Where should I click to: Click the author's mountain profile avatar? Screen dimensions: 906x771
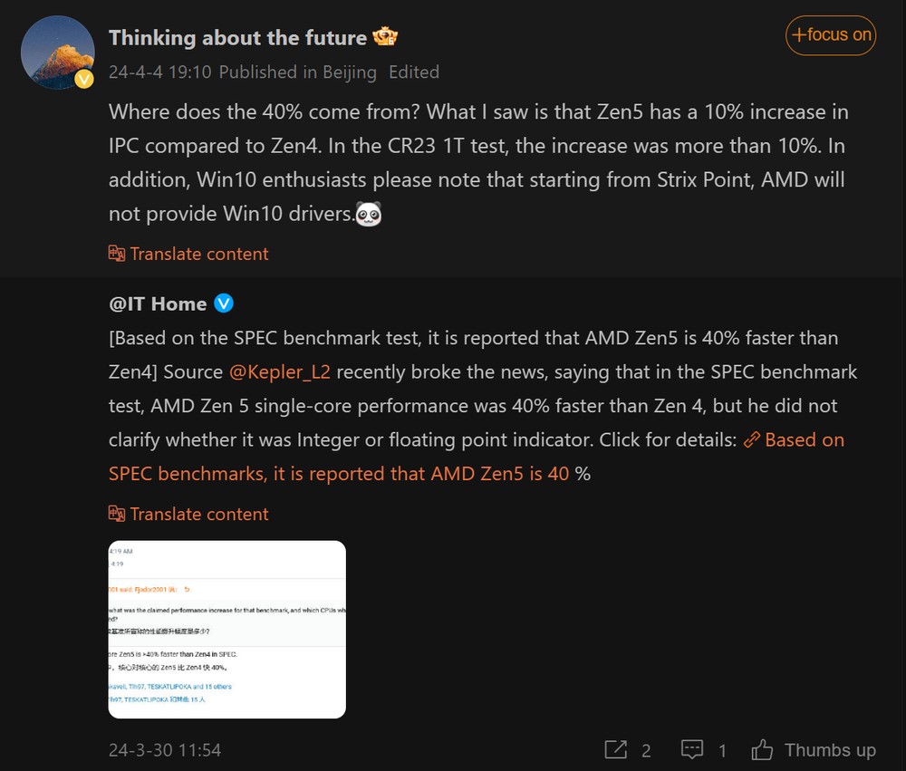58,53
